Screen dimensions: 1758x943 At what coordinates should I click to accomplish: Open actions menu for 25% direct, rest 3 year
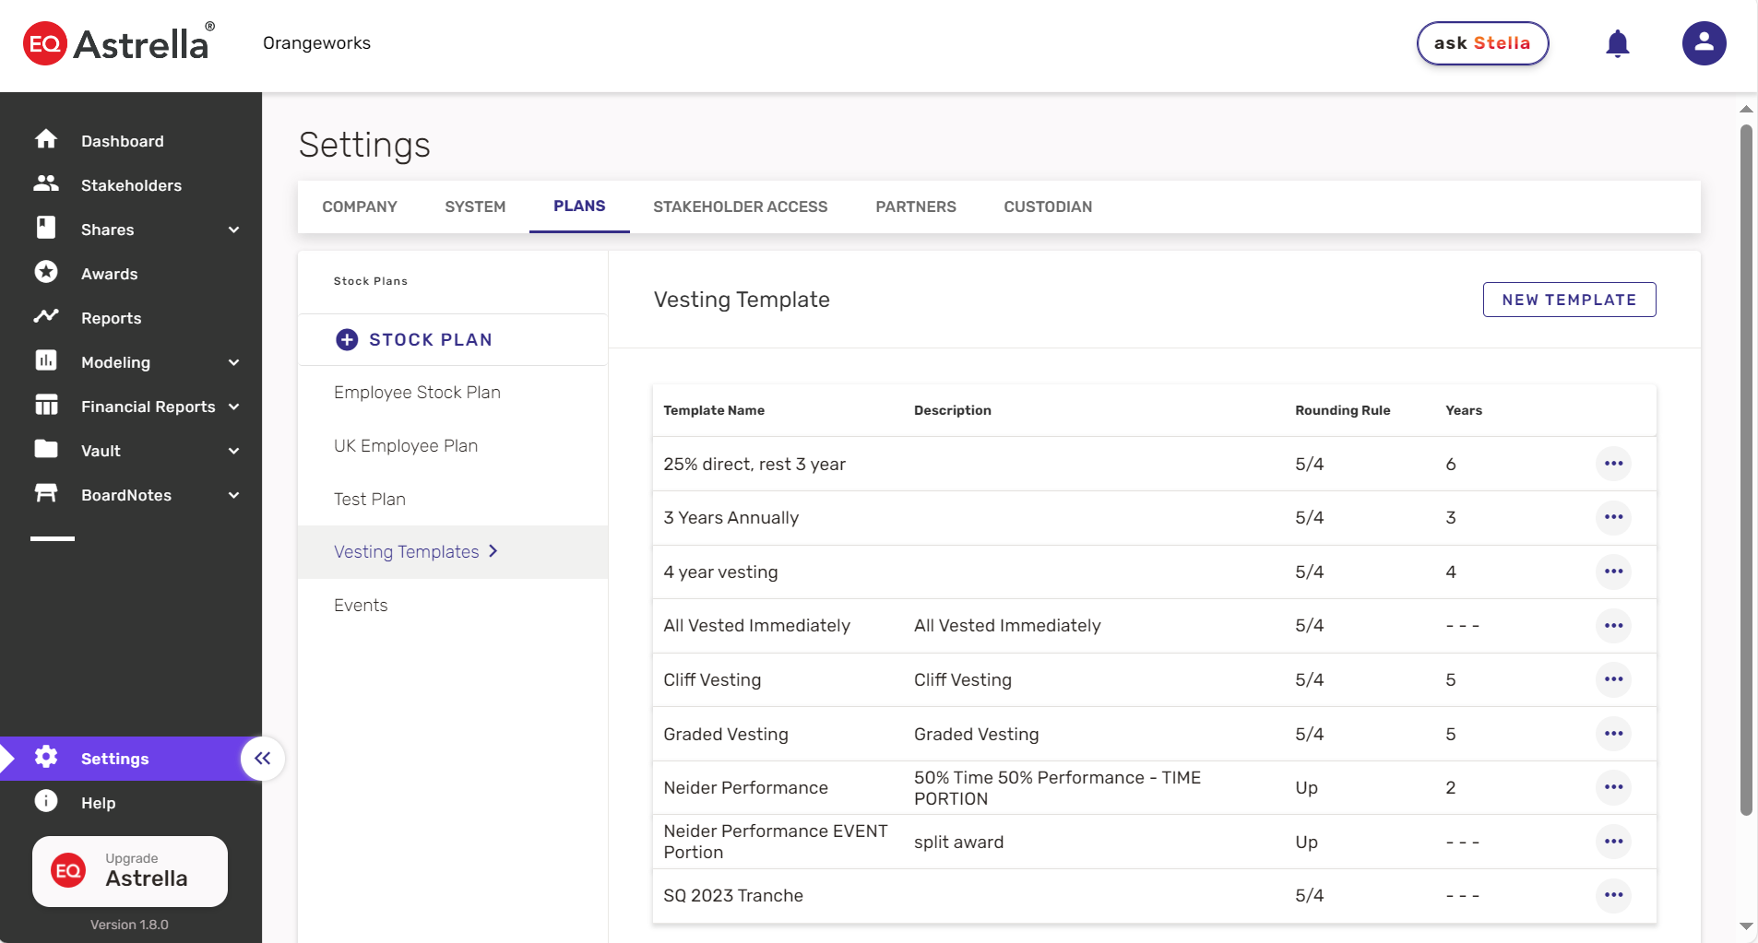pos(1613,464)
